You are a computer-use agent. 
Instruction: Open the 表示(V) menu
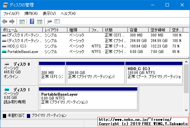click(x=49, y=14)
